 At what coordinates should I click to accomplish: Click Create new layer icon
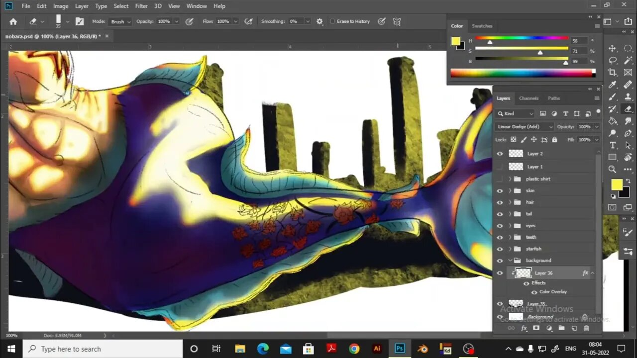point(574,328)
